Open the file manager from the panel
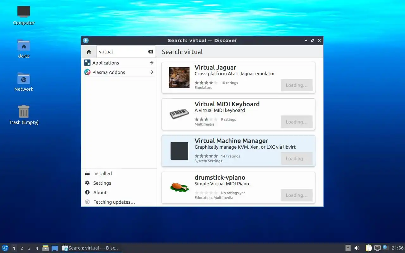Viewport: 405px width, 253px height. coord(46,248)
